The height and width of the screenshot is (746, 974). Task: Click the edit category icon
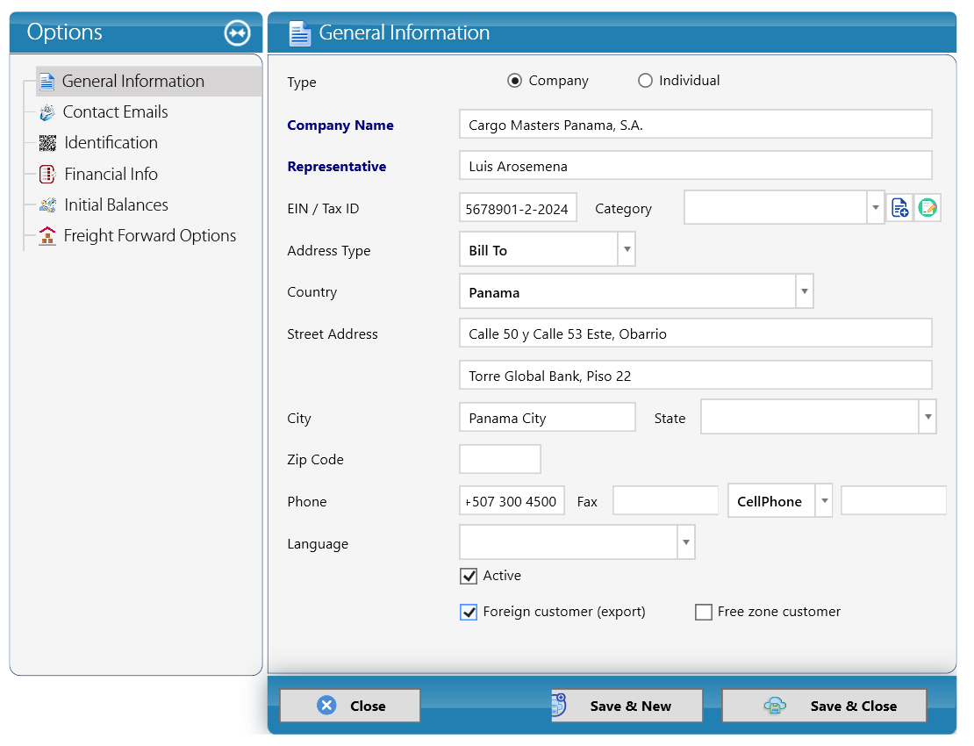click(x=927, y=207)
